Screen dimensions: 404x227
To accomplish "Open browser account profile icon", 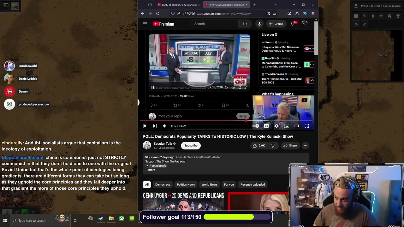I will (x=289, y=14).
